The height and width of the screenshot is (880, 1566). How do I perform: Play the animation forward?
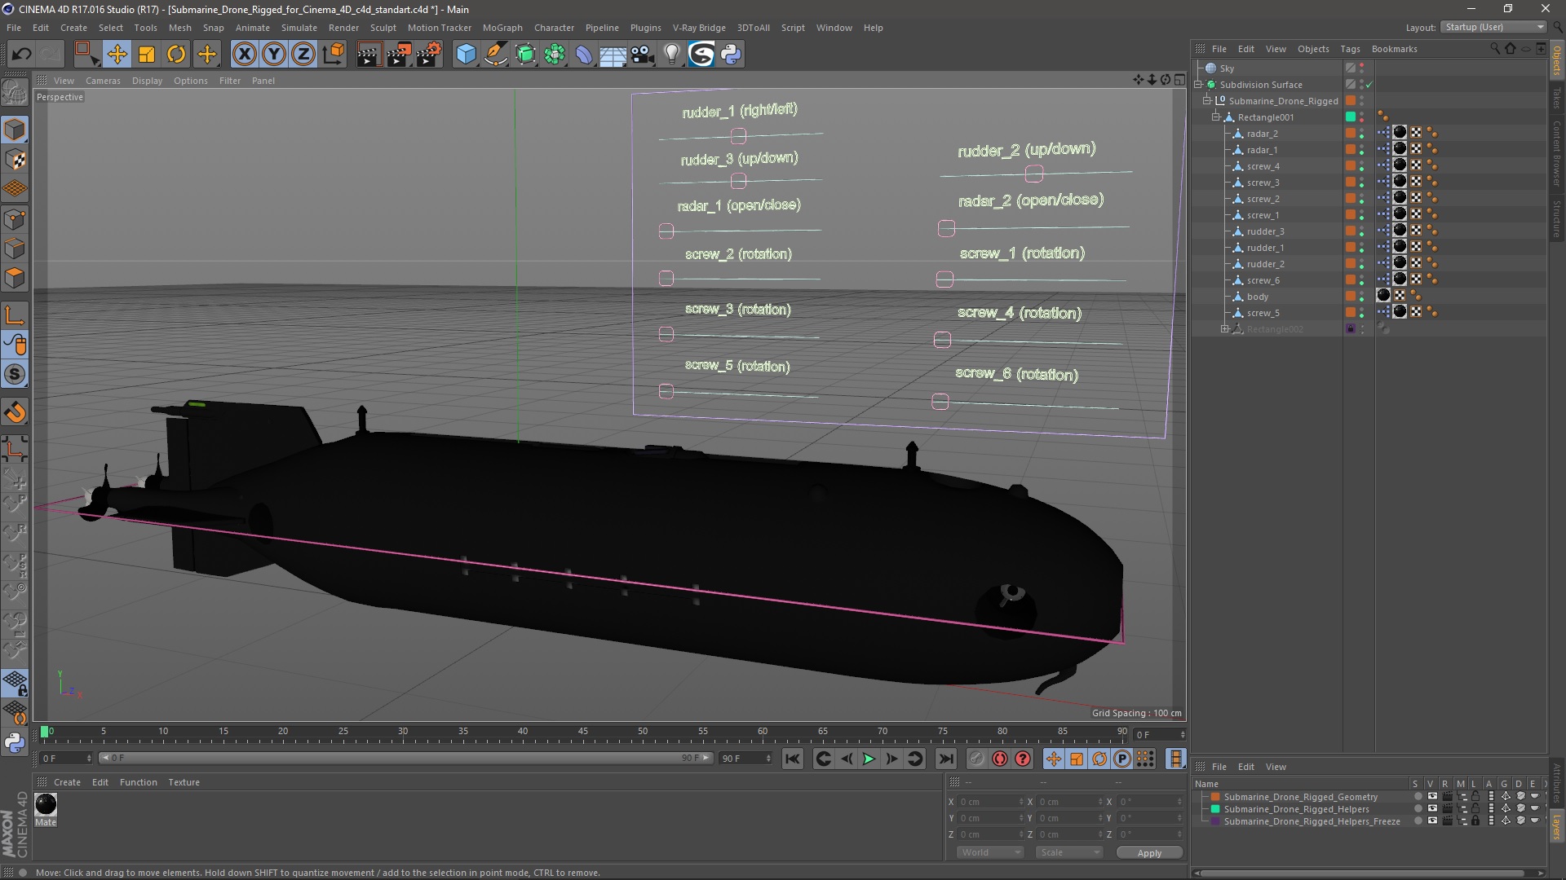869,759
